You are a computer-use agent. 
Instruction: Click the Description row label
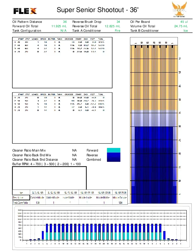click(x=19, y=197)
